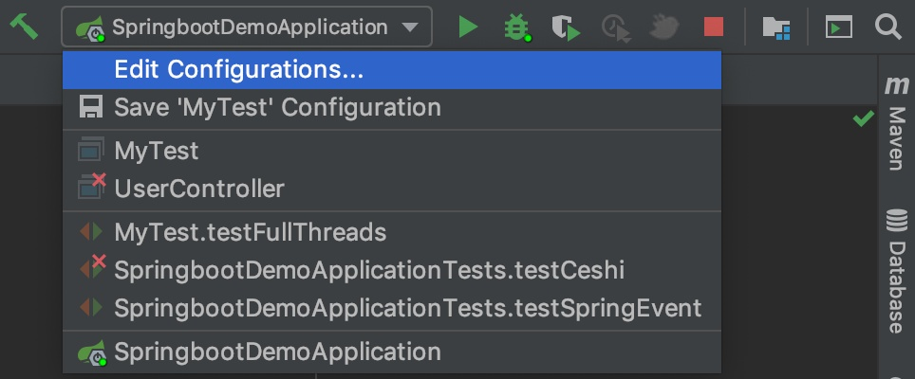Viewport: 915px width, 379px height.
Task: Run with Coverage shield icon
Action: pos(567,27)
